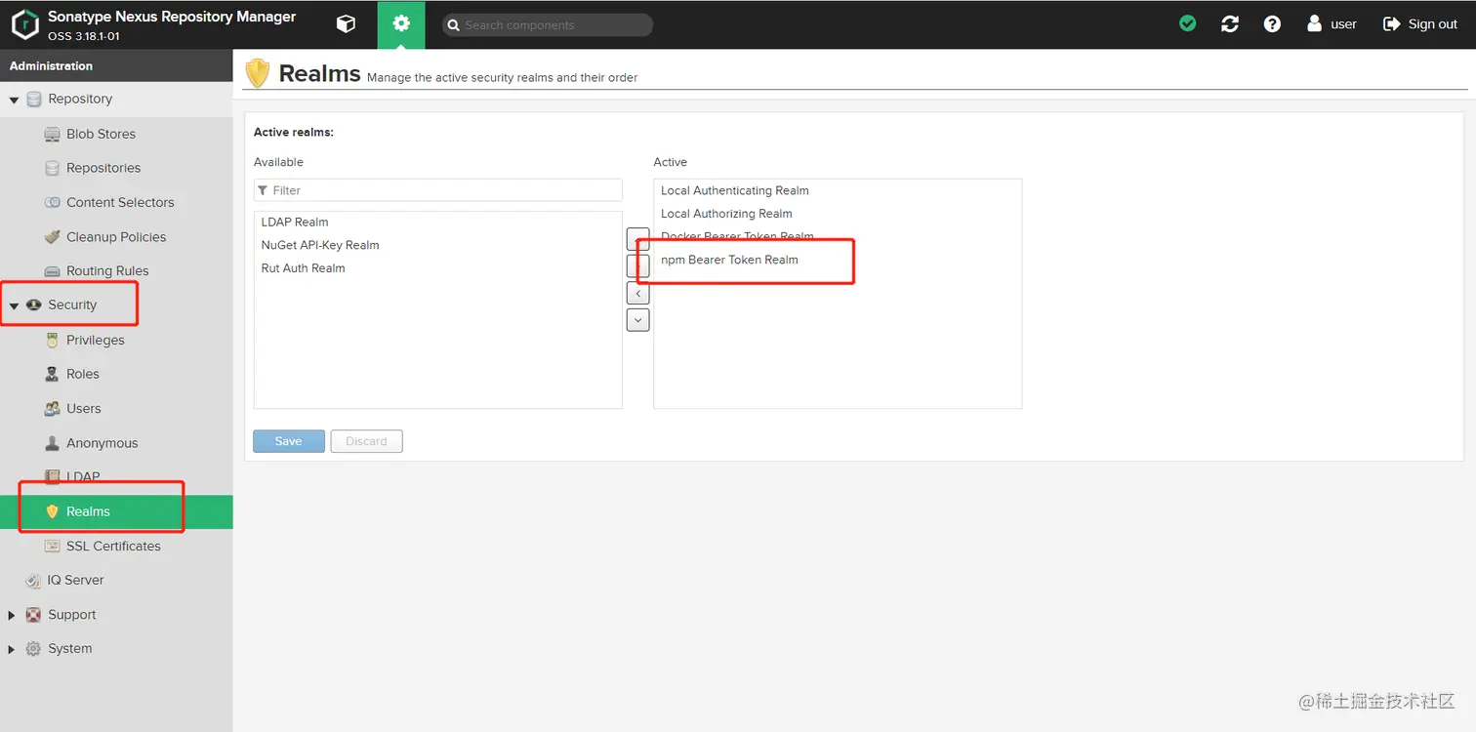Click the Filter field for available realms
The height and width of the screenshot is (732, 1476).
[438, 190]
